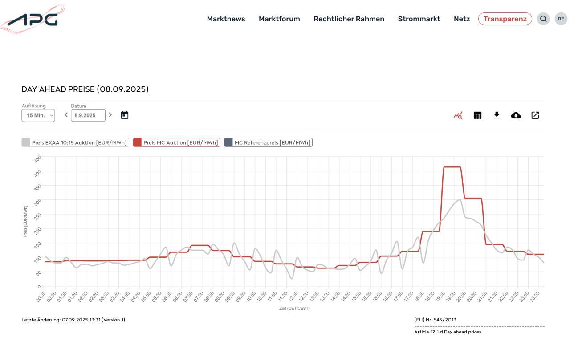Click the download arrow icon

[497, 116]
